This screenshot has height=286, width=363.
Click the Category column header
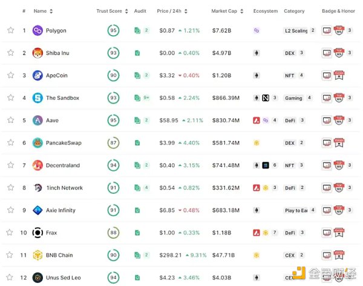coord(294,11)
